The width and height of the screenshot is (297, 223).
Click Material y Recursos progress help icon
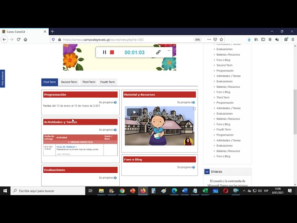coord(194,102)
